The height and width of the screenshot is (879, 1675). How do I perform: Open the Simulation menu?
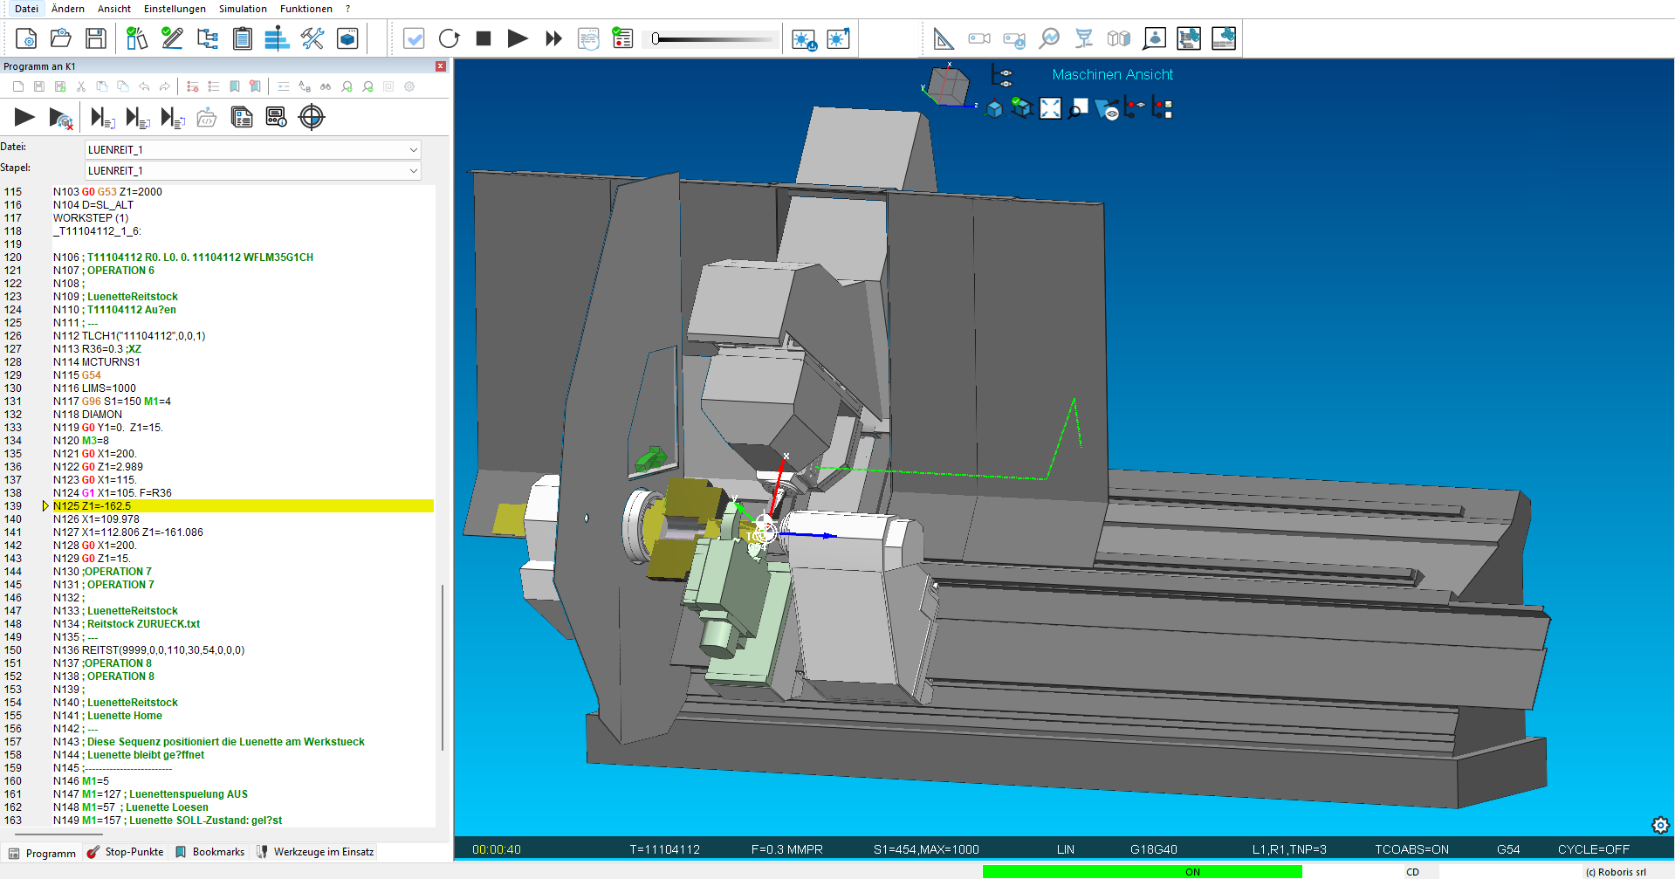coord(243,9)
